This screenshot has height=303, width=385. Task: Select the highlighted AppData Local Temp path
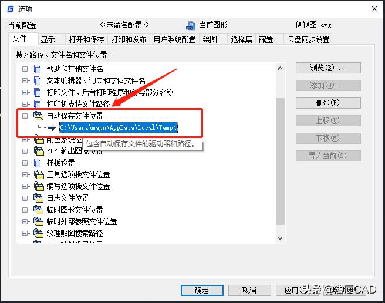pyautogui.click(x=119, y=127)
